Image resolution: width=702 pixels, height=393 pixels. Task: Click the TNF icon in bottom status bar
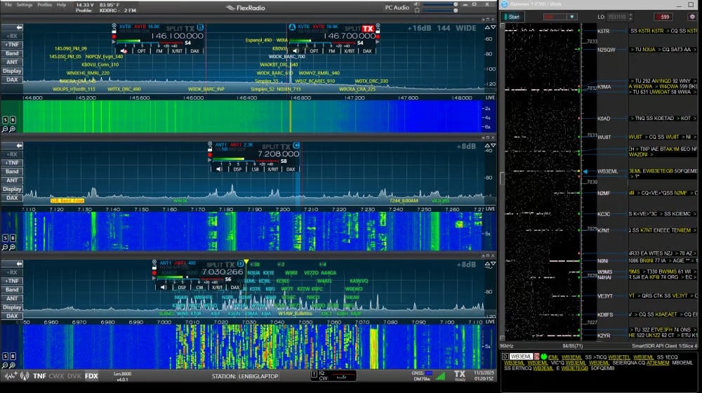coord(40,375)
